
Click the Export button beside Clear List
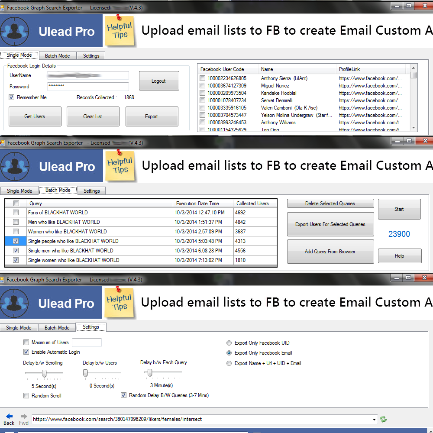(x=152, y=116)
